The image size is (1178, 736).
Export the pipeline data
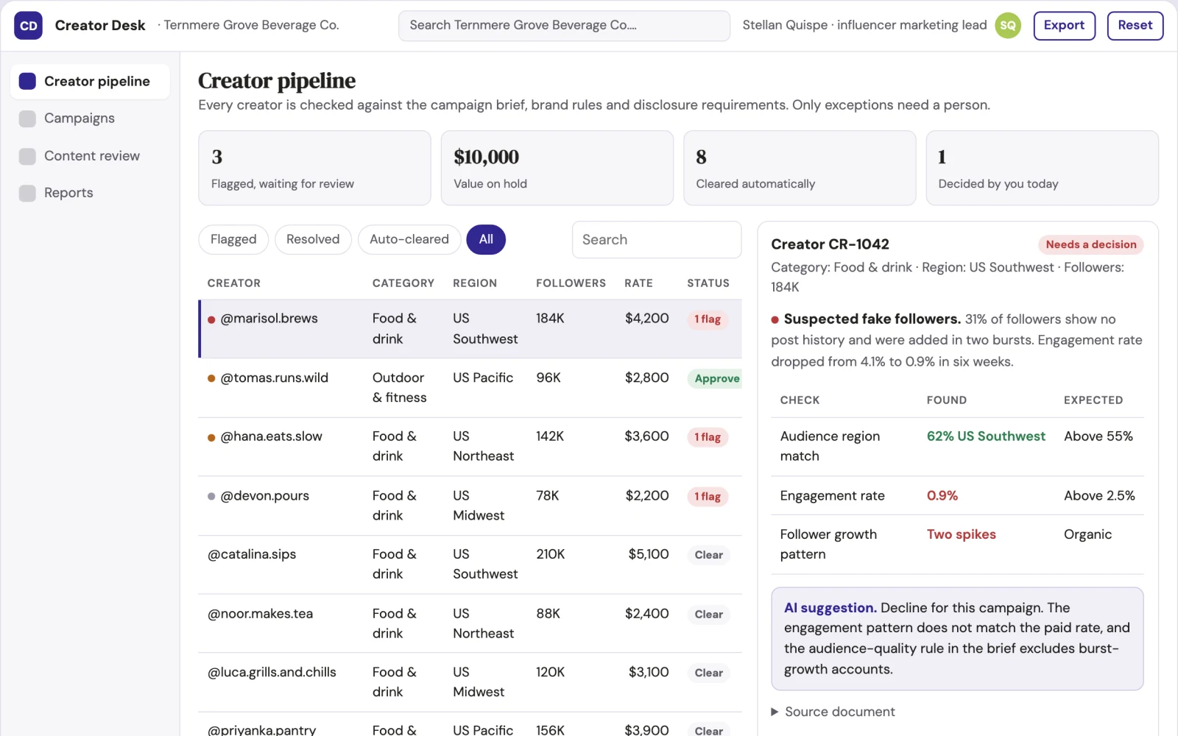[1064, 26]
